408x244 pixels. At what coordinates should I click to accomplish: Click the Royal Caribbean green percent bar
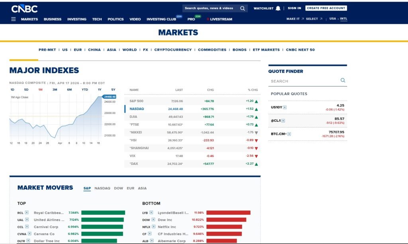pos(103,213)
